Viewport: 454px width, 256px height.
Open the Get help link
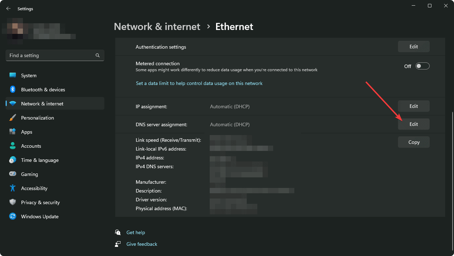click(x=136, y=232)
